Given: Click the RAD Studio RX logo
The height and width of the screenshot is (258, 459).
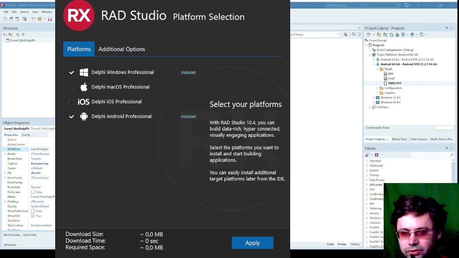Looking at the screenshot, I should (x=79, y=15).
